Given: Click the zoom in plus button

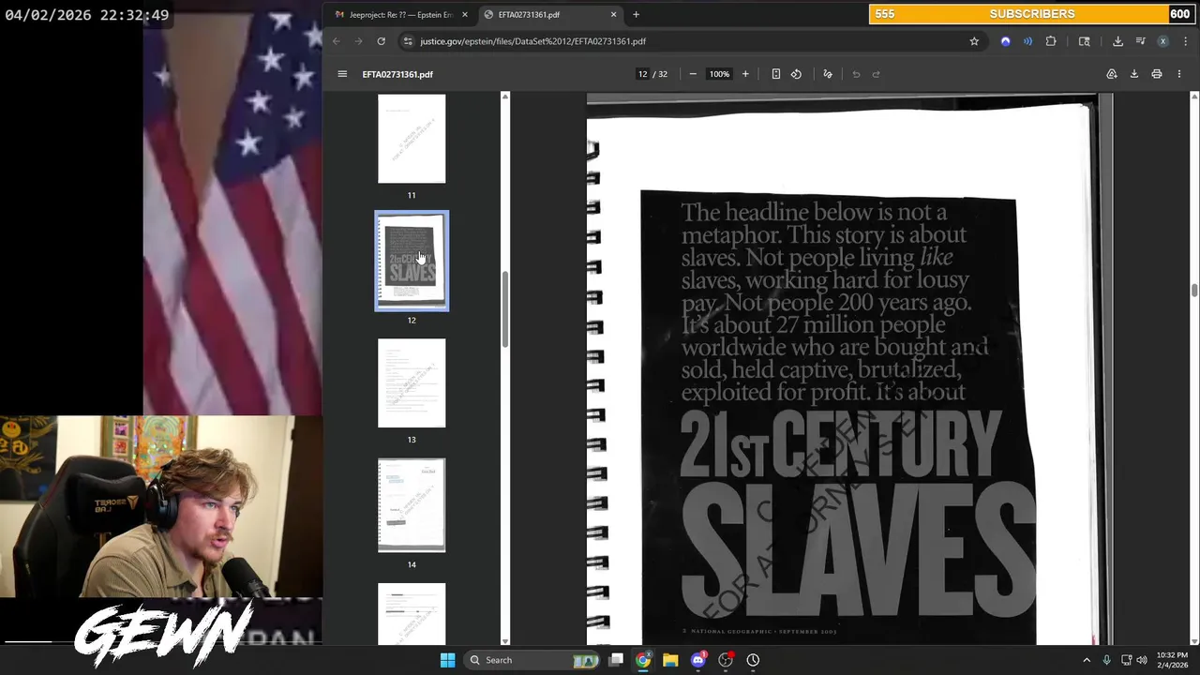Looking at the screenshot, I should (745, 74).
